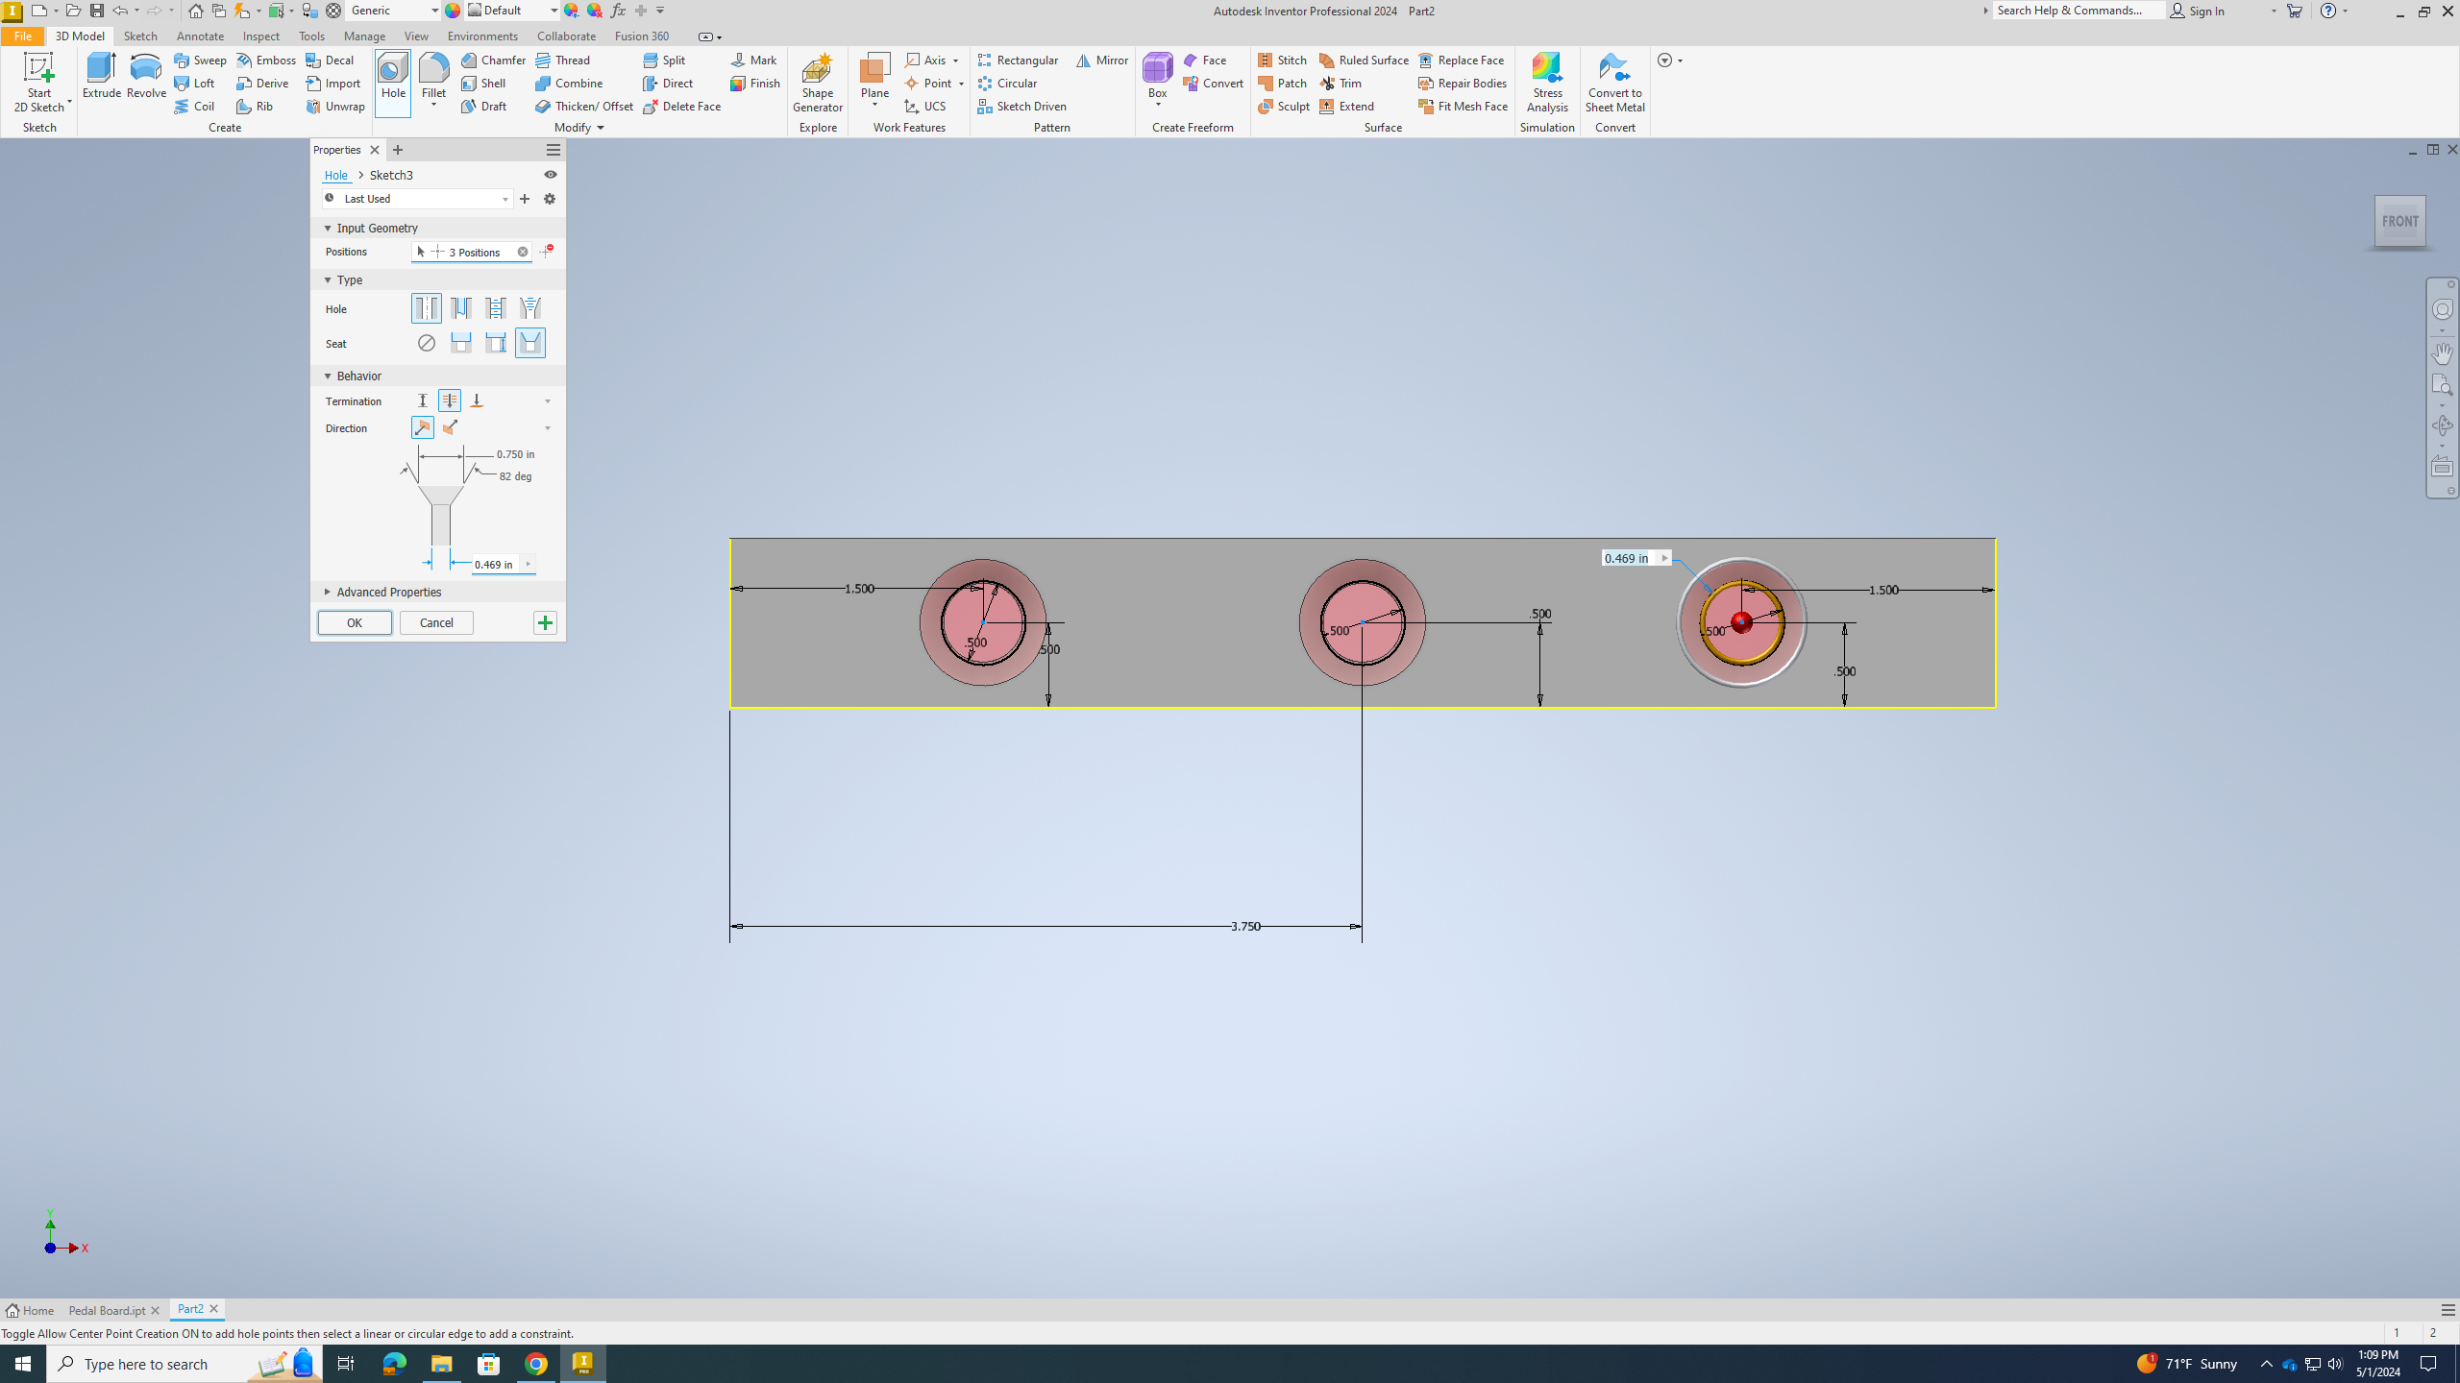Image resolution: width=2460 pixels, height=1383 pixels.
Task: Open Thicken/Offset tool
Action: 584,107
